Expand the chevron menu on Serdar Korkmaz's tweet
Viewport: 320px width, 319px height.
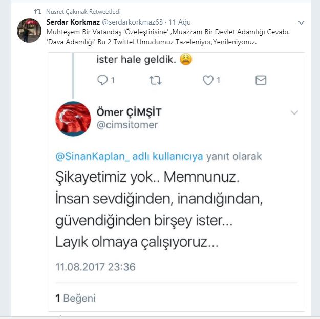[301, 22]
